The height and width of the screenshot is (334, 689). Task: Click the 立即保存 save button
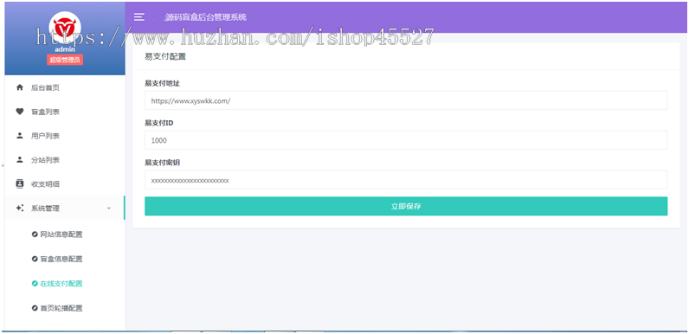[x=406, y=206]
